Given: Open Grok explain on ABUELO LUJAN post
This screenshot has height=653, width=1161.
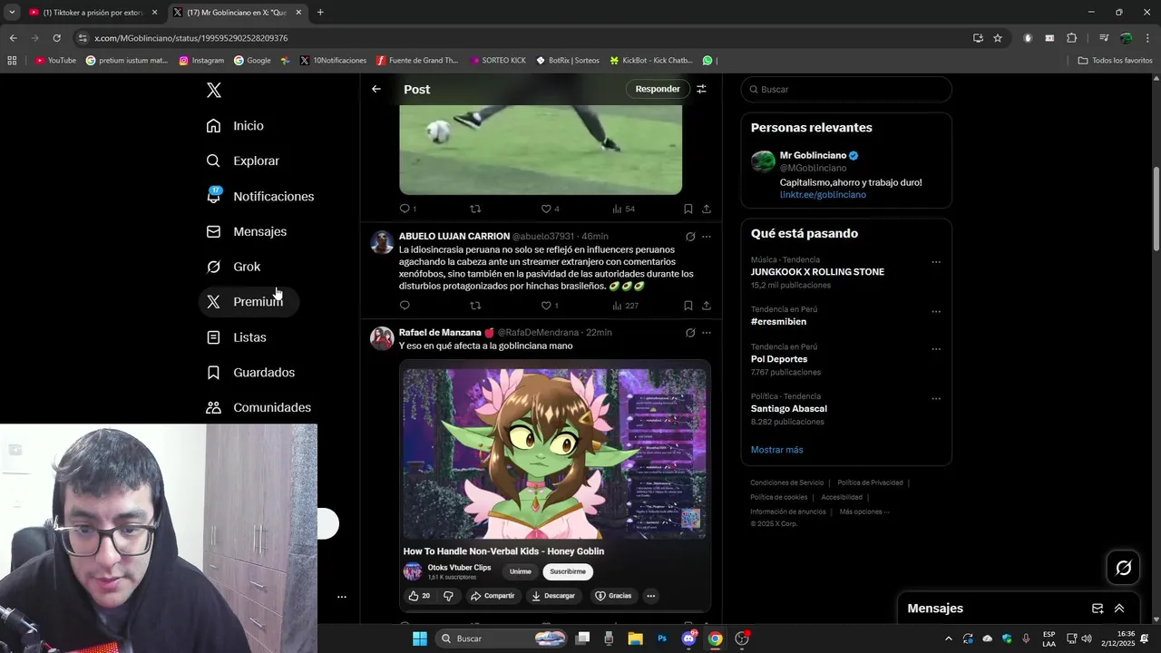Looking at the screenshot, I should [690, 237].
